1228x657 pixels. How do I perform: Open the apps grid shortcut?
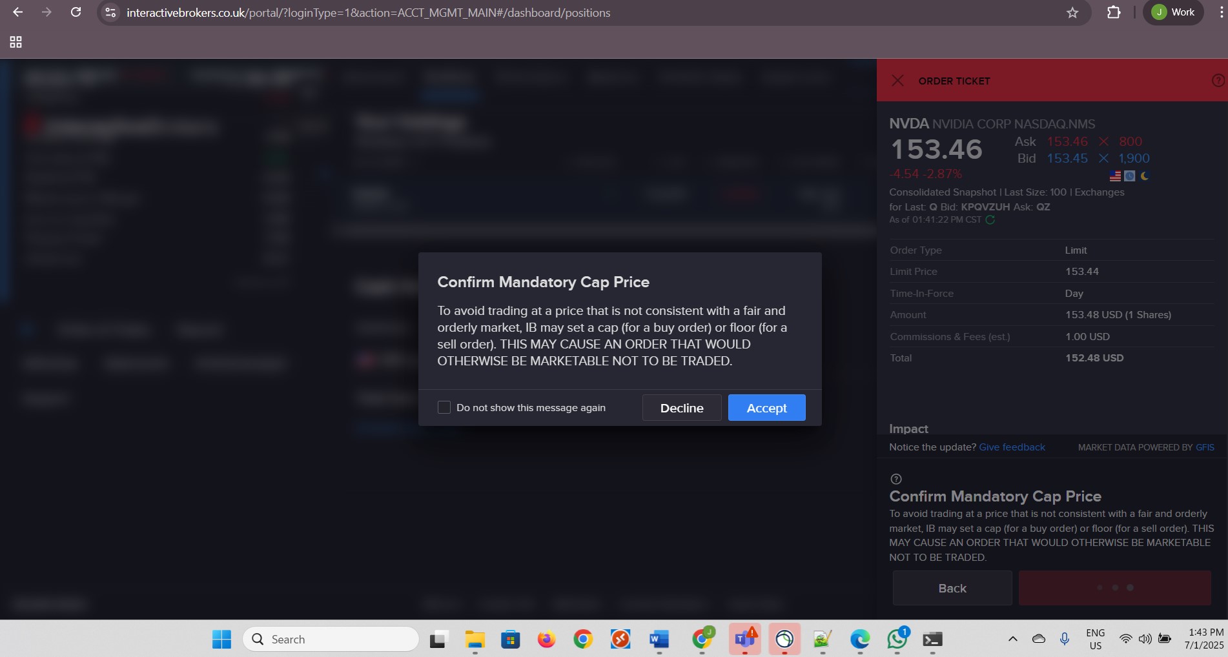(x=16, y=42)
